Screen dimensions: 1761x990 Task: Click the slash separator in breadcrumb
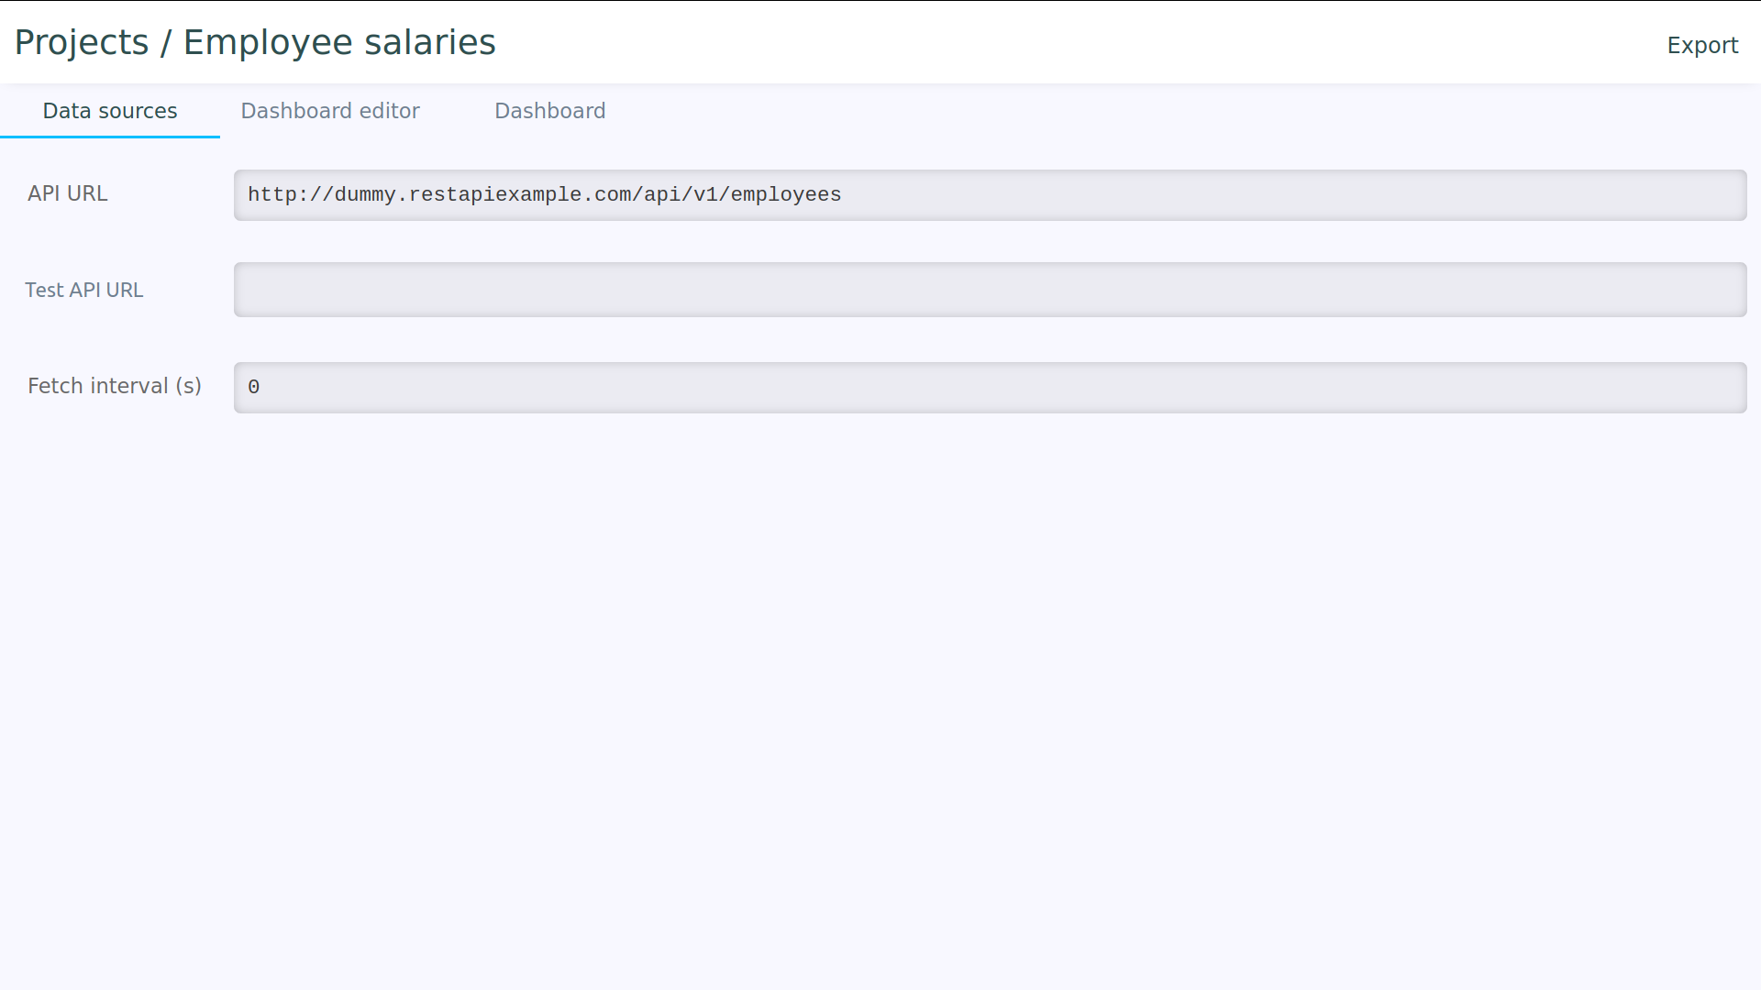166,43
